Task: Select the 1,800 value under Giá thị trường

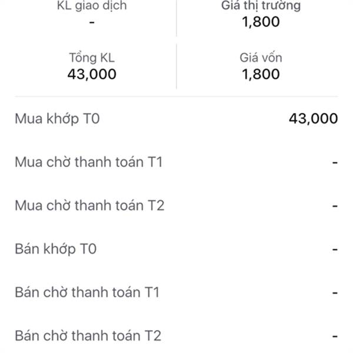Action: tap(260, 23)
